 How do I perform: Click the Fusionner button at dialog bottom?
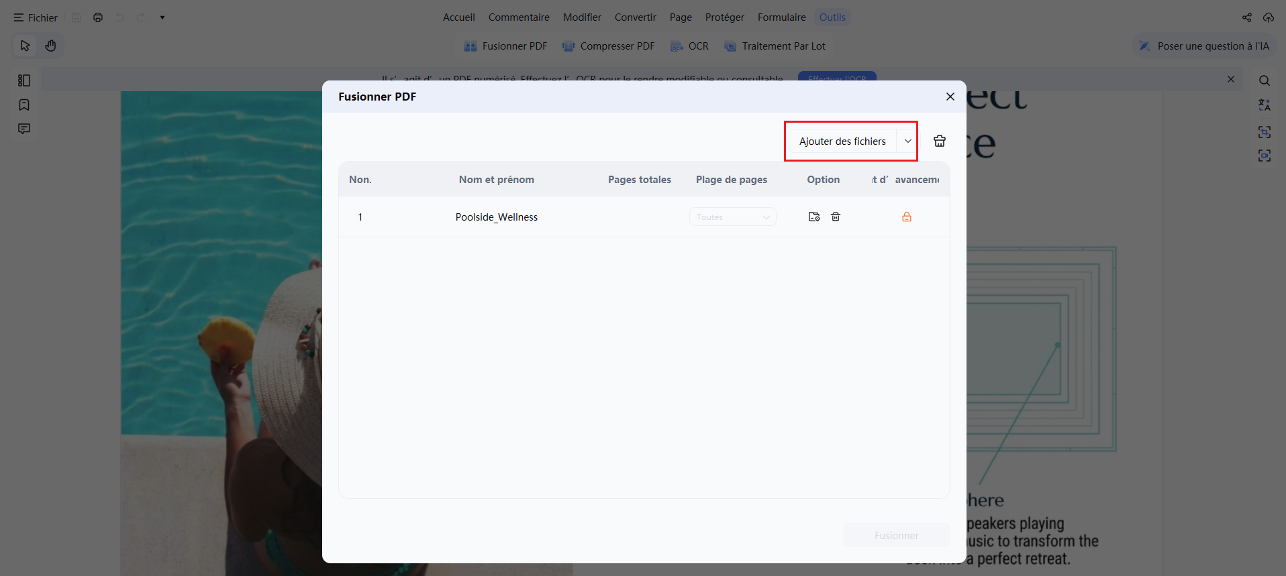click(x=897, y=535)
